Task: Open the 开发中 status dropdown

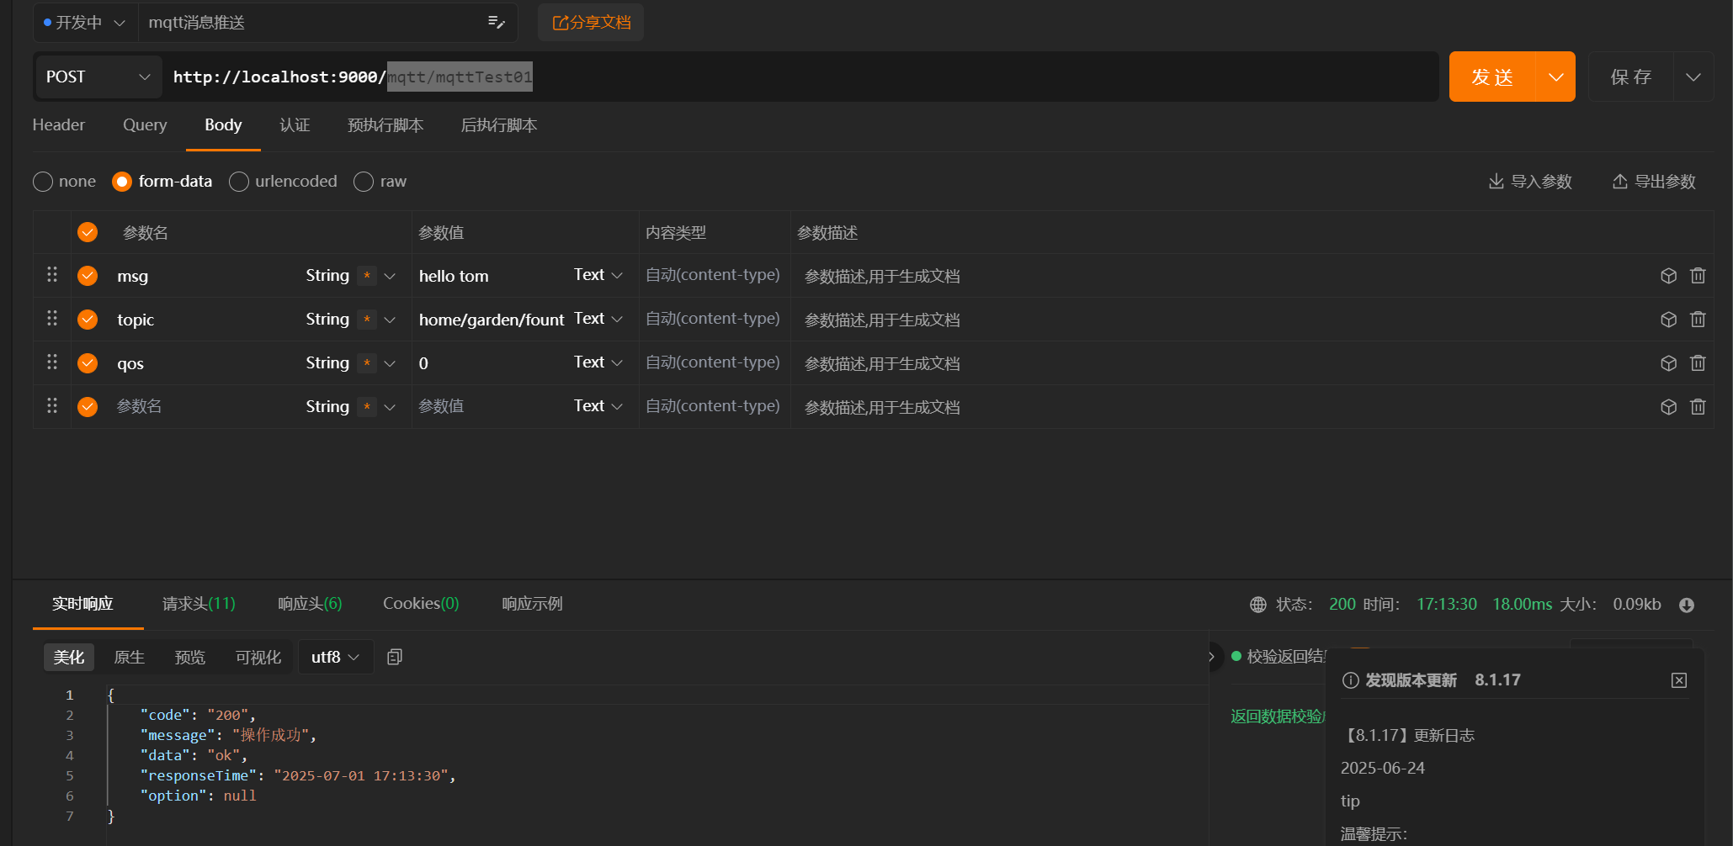Action: pyautogui.click(x=83, y=23)
